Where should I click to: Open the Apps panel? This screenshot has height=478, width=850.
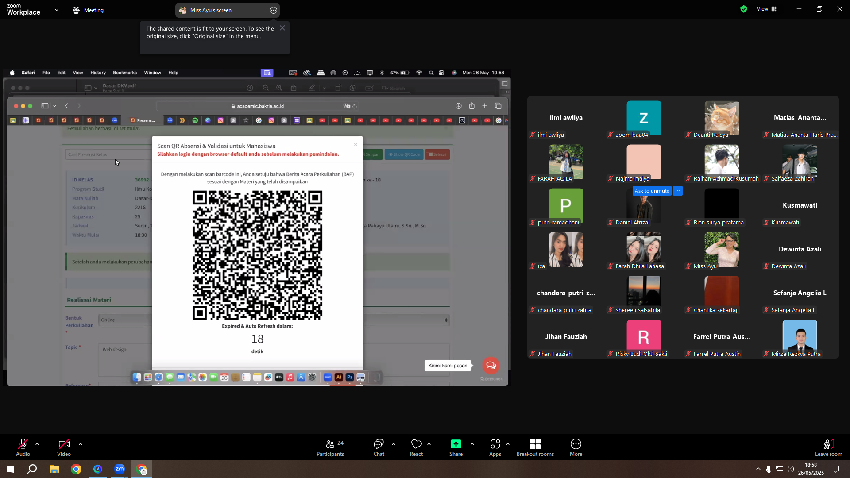tap(495, 447)
